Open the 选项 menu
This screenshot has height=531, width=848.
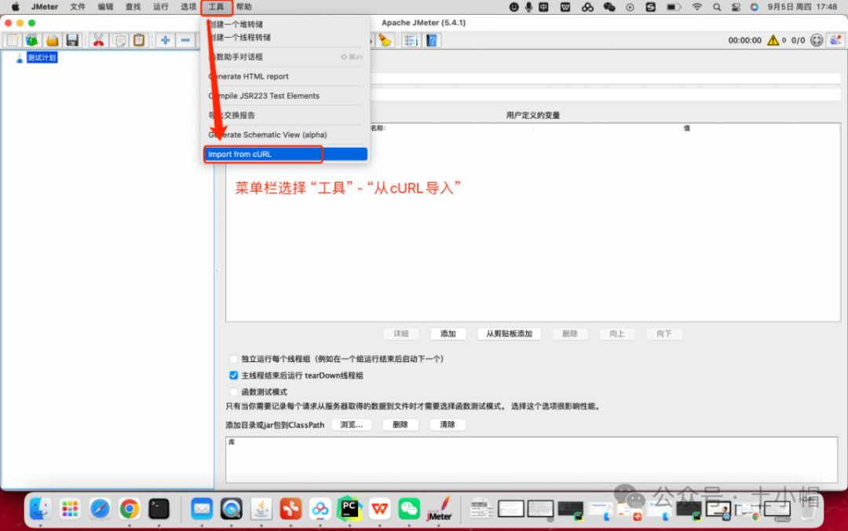[188, 7]
